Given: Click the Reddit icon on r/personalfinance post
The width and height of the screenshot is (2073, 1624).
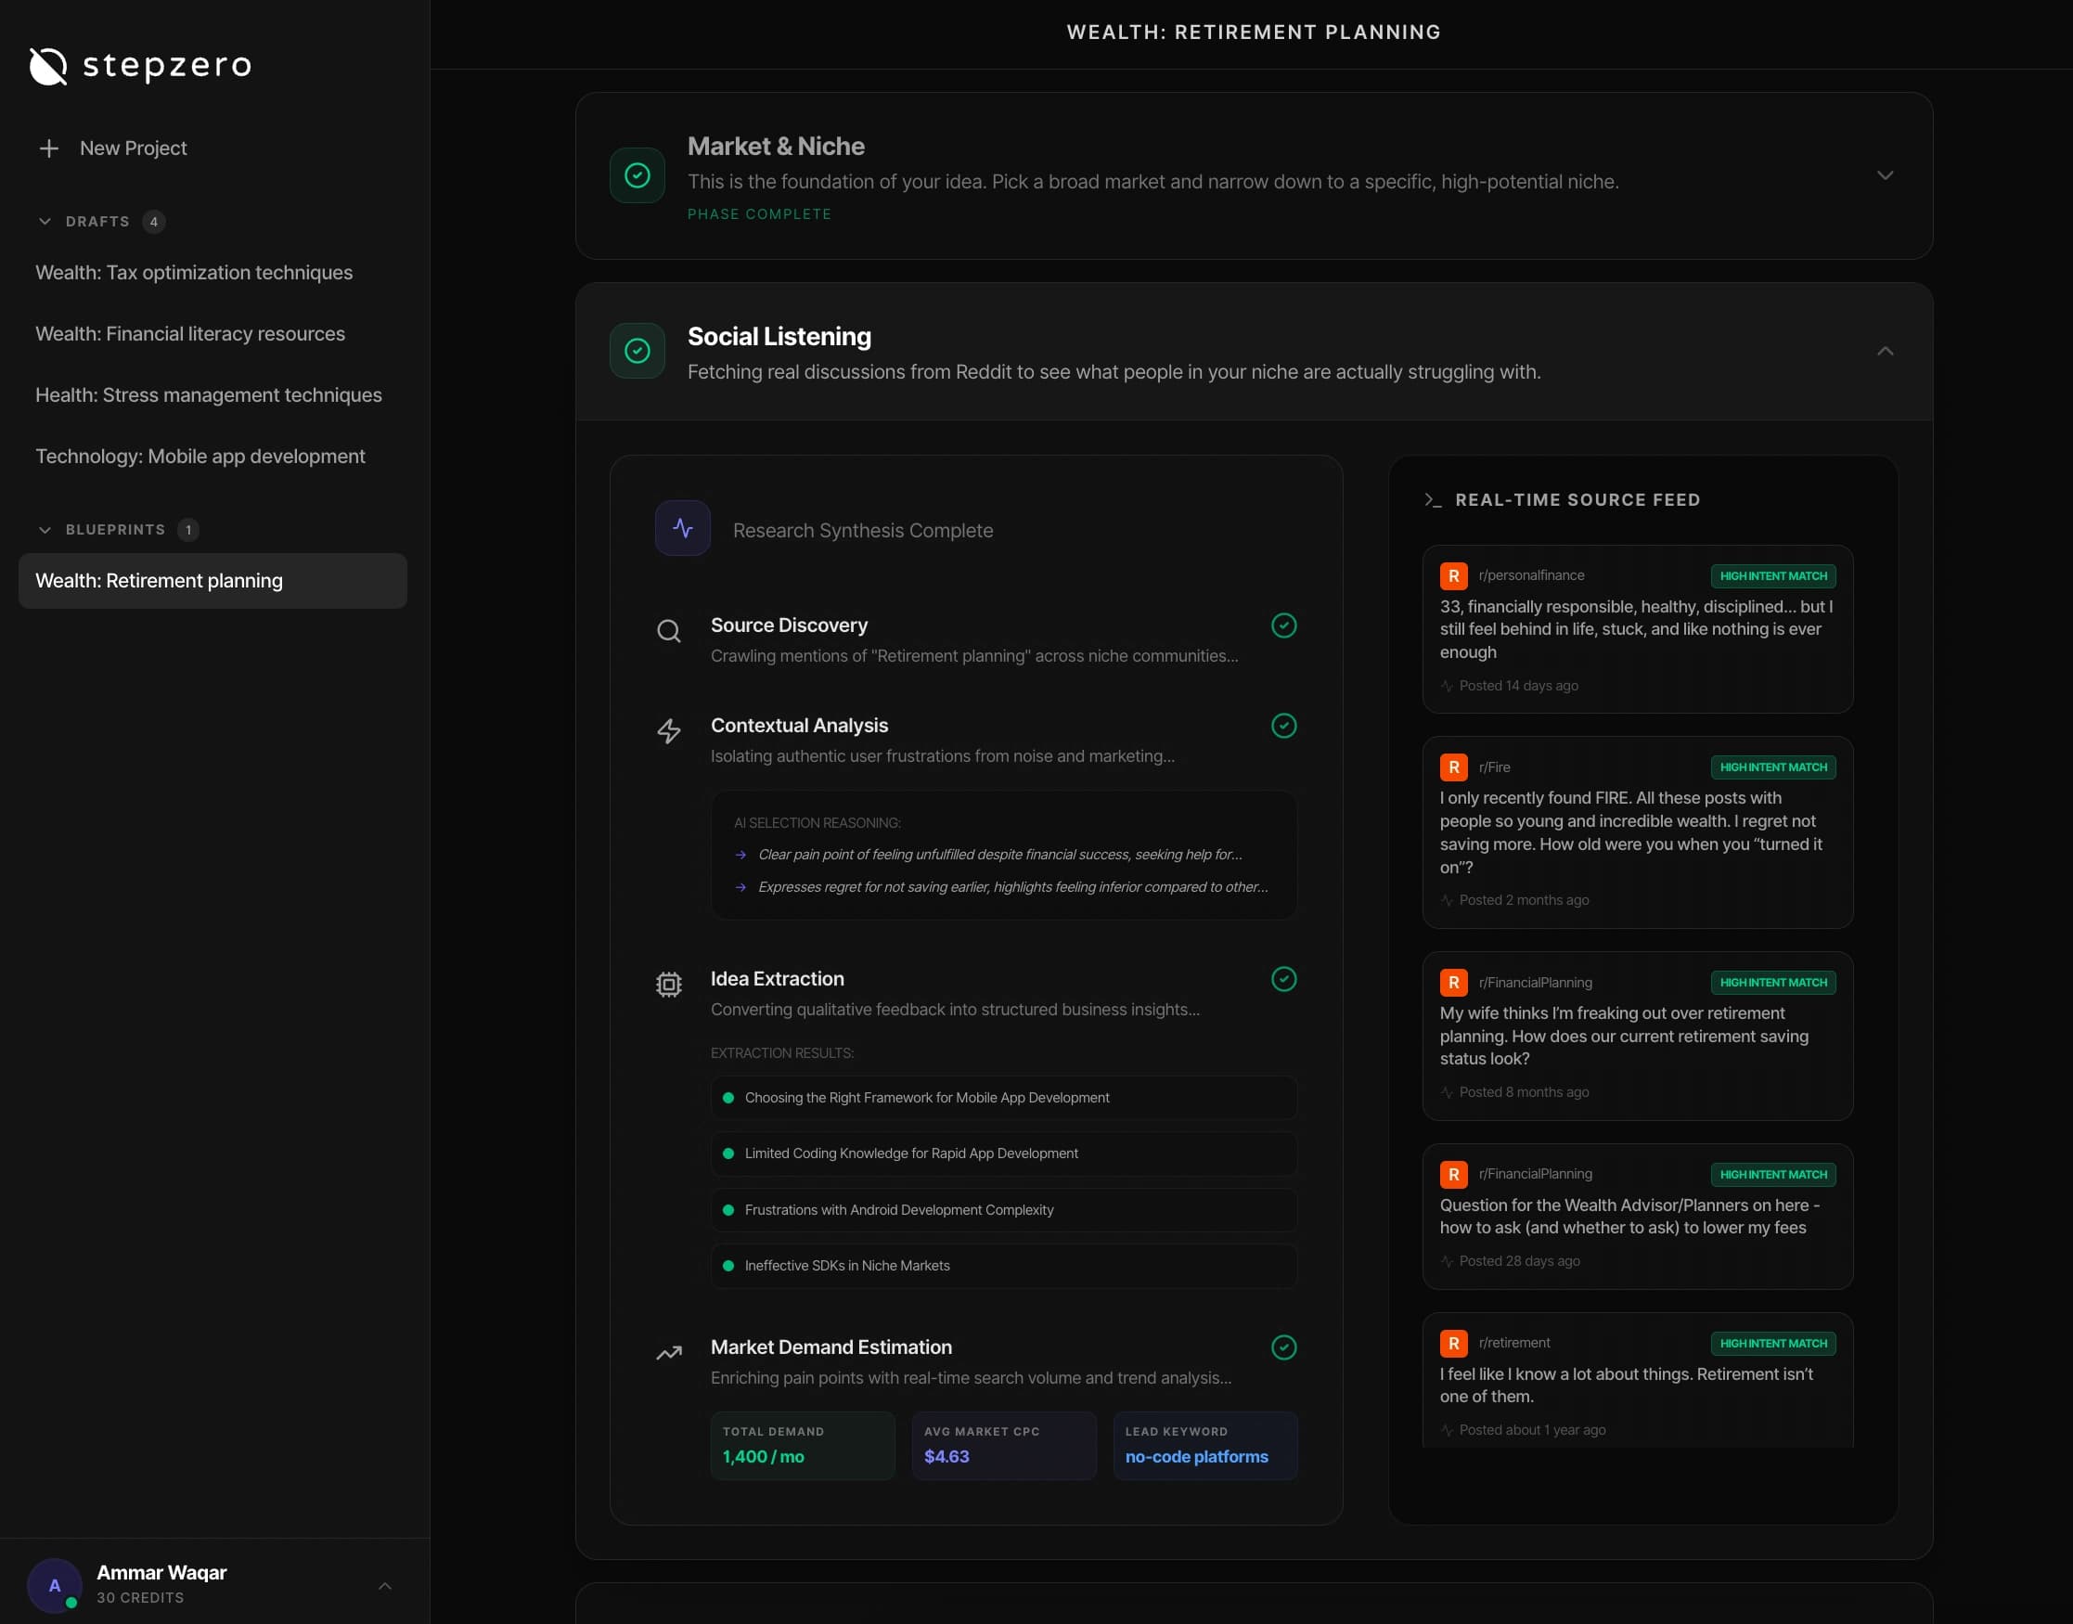Looking at the screenshot, I should click(x=1453, y=575).
